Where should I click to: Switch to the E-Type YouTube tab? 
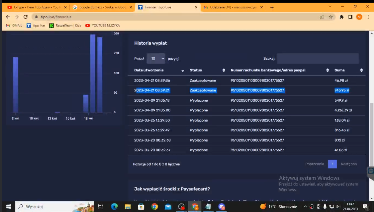pos(35,7)
